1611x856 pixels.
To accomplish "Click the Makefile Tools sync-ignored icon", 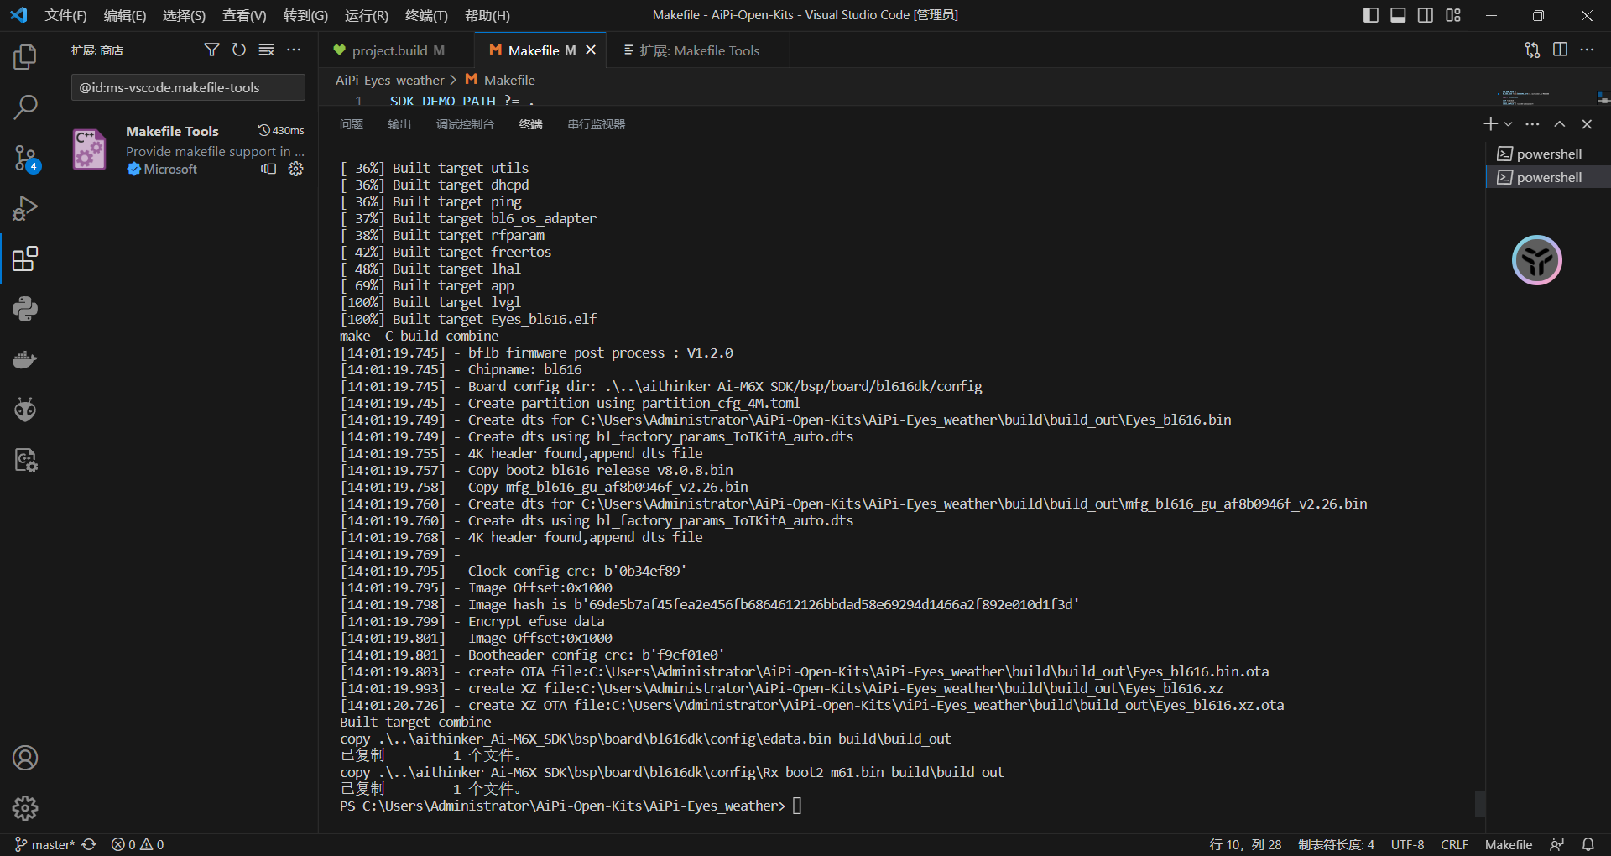I will (268, 169).
